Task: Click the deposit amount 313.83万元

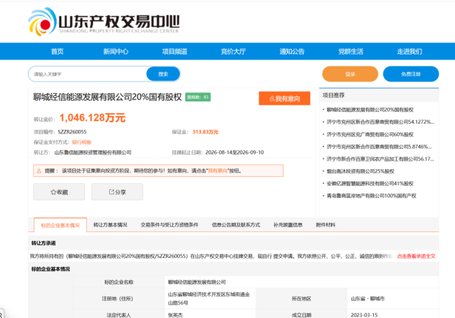Action: click(x=205, y=132)
